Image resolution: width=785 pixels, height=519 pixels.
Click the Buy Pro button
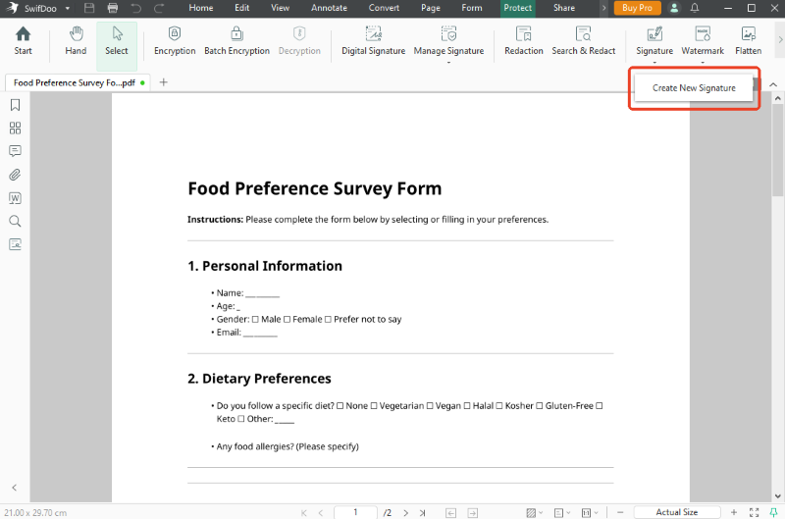pos(637,8)
